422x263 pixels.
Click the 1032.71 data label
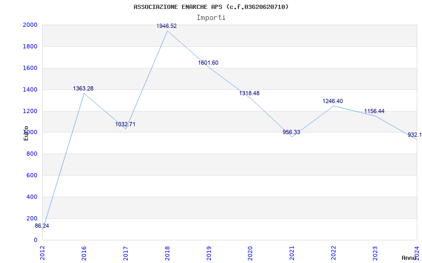(x=125, y=124)
